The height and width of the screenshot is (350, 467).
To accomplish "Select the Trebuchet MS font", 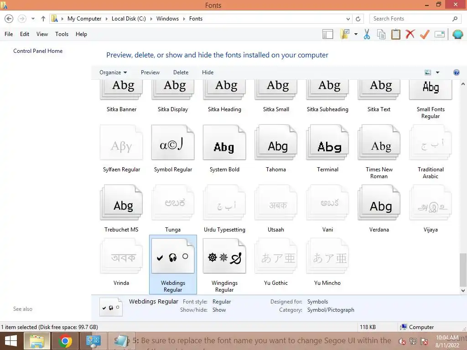I will [121, 208].
